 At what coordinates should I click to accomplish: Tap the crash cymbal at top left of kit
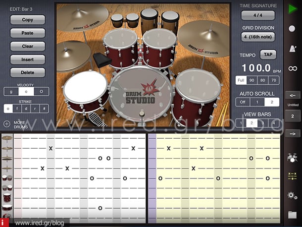(x=83, y=17)
